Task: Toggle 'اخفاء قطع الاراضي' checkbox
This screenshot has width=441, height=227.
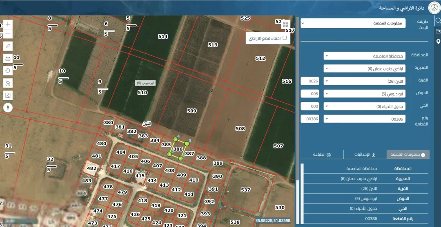Action: pyautogui.click(x=284, y=38)
